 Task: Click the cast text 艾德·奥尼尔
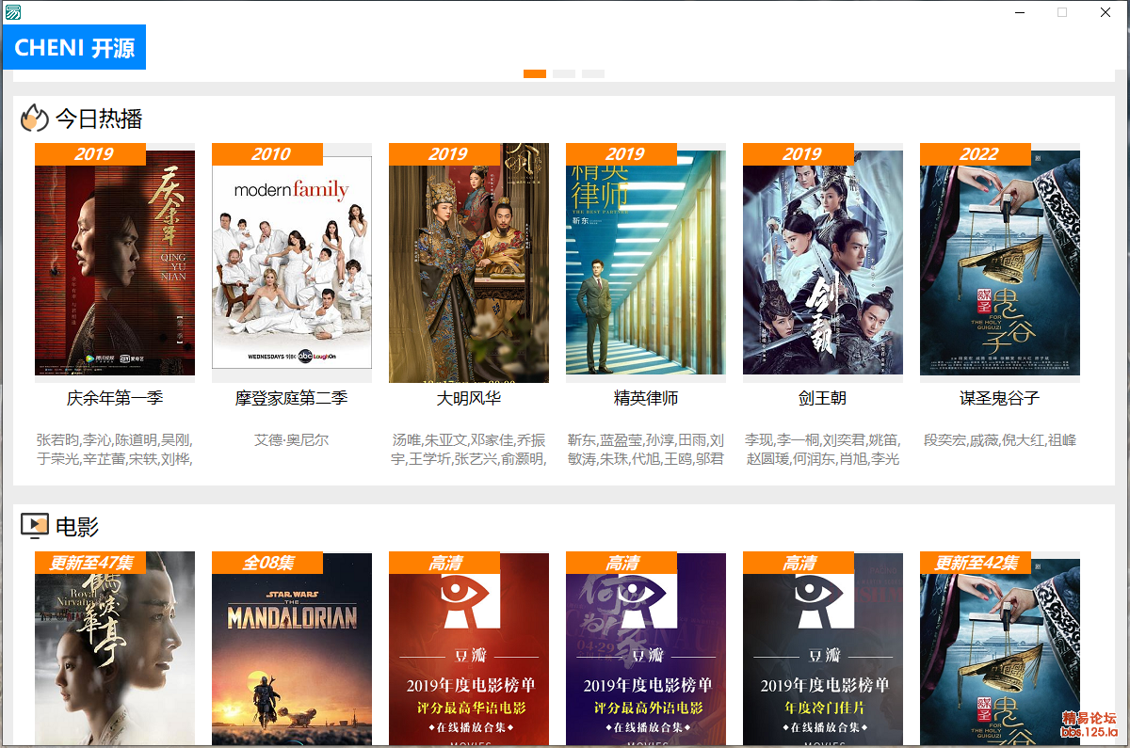(x=292, y=439)
